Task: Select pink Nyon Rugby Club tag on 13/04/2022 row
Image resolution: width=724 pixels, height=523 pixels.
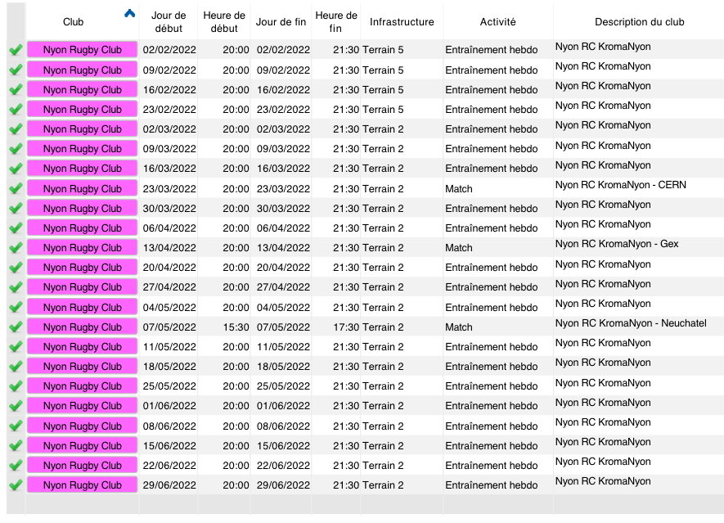Action: pyautogui.click(x=82, y=248)
